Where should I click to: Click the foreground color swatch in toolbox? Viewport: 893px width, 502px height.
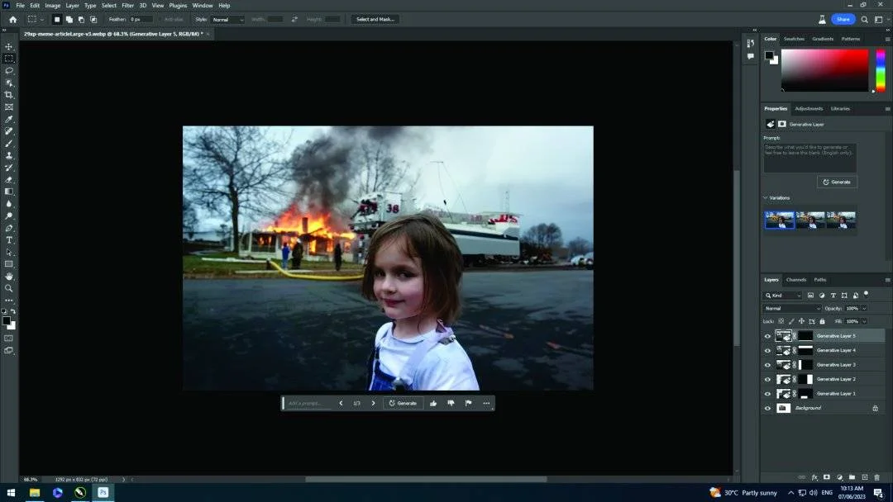coord(7,321)
